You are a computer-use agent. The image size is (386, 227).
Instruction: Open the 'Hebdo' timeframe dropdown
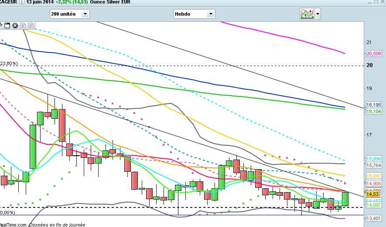[x=194, y=14]
